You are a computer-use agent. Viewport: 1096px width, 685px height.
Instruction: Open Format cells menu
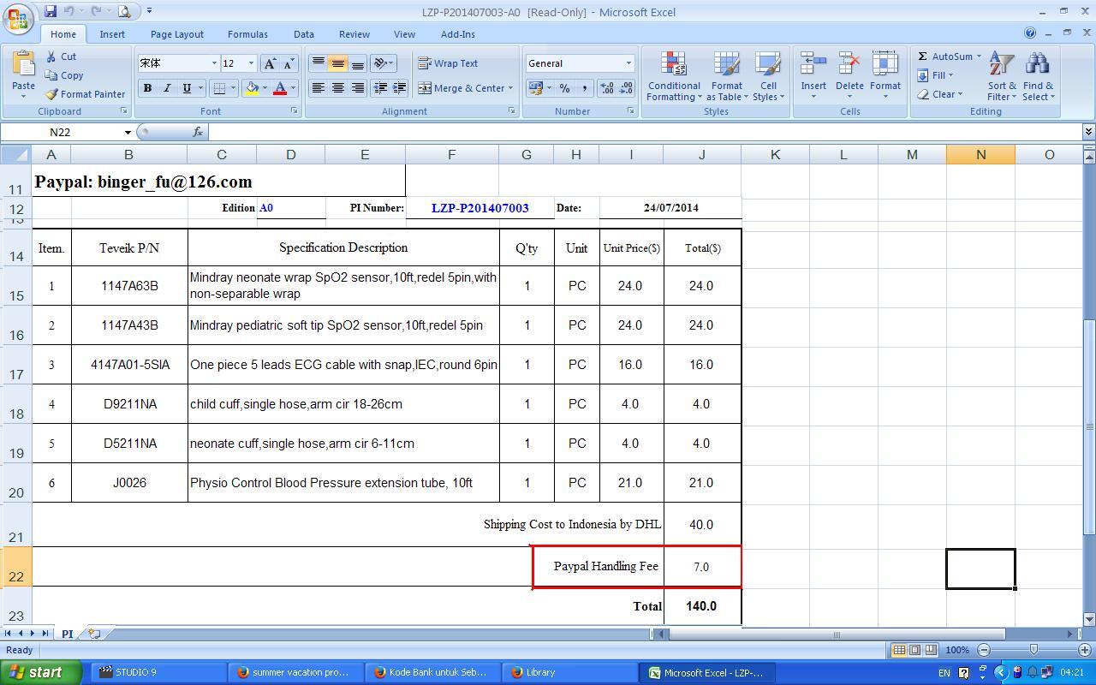click(885, 76)
